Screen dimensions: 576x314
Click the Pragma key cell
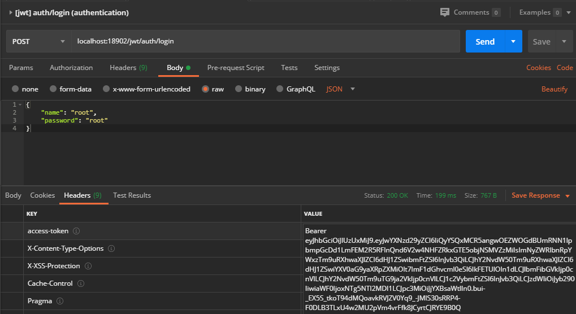pos(162,301)
